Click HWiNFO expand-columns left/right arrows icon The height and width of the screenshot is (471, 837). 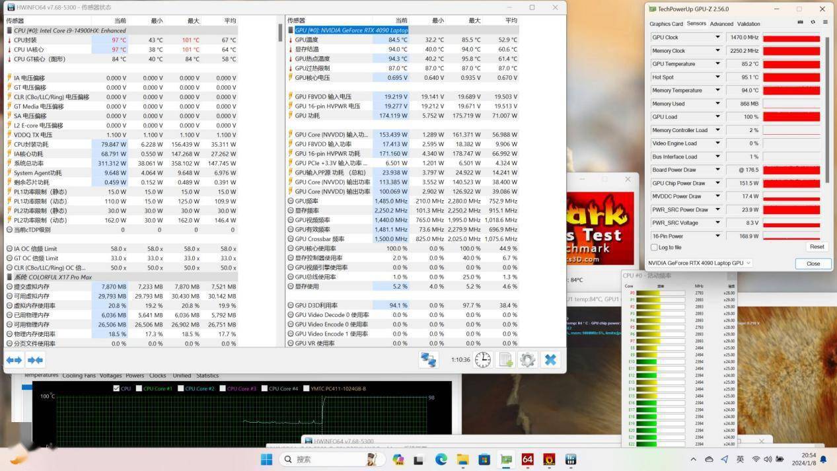click(x=14, y=360)
